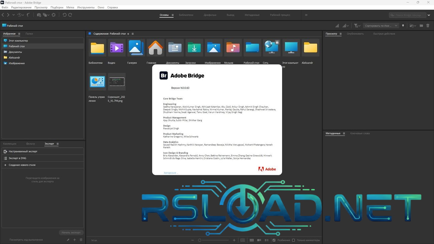The width and height of the screenshot is (434, 244).
Task: Open the camera import (Get Photos) icon
Action: 39,15
